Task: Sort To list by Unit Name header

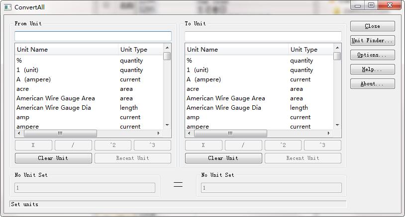Action: coord(237,49)
